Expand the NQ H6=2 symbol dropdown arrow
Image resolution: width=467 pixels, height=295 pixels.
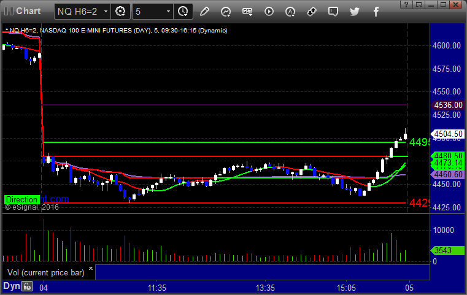click(106, 12)
